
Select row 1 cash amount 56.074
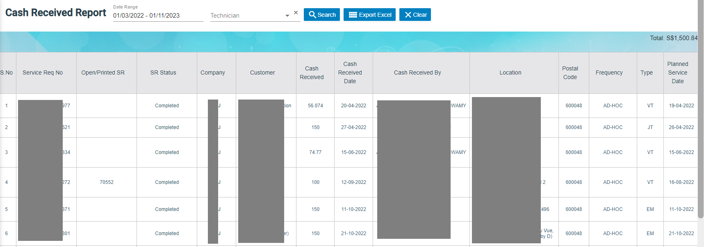[315, 106]
